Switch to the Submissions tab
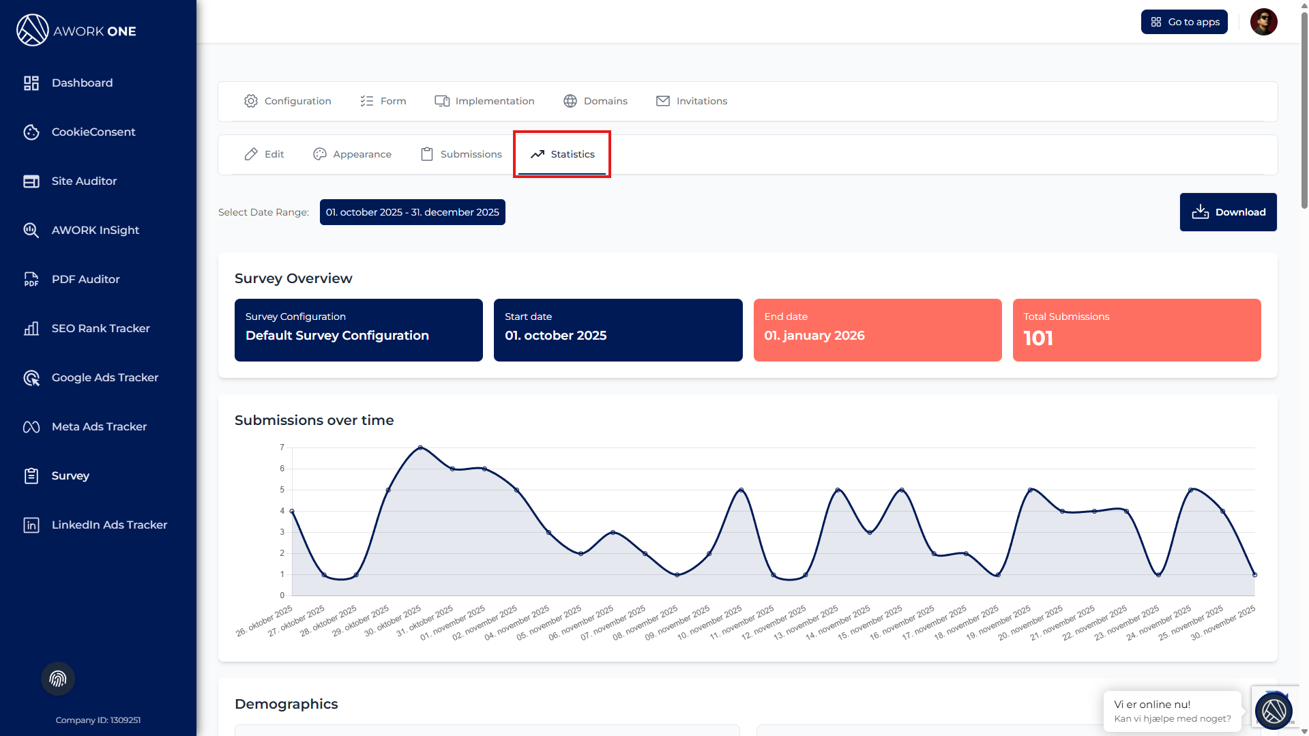 click(x=461, y=154)
